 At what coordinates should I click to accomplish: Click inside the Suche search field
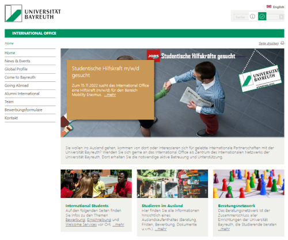click(x=241, y=17)
